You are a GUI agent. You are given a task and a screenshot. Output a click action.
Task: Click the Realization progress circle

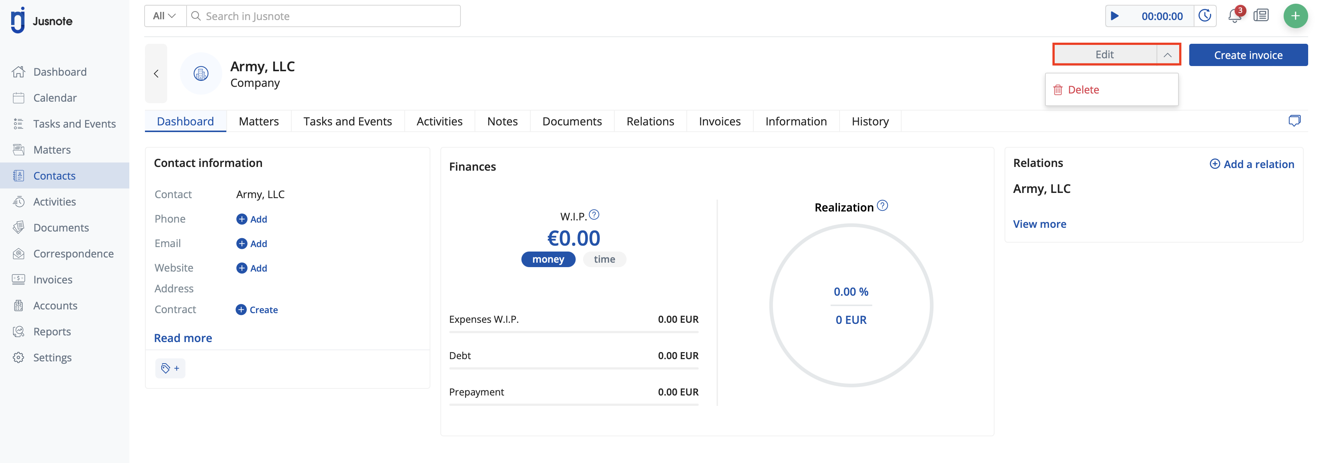851,306
